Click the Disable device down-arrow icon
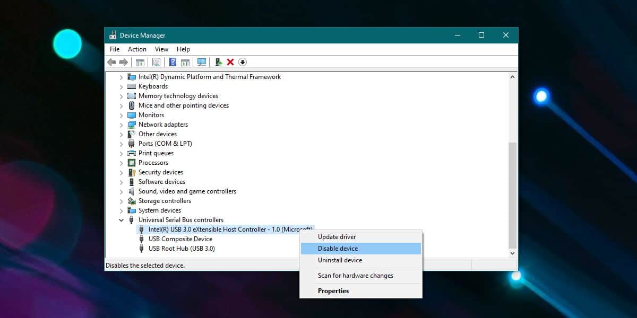637x318 pixels. click(243, 63)
